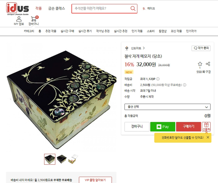Go to 인기 작품 tab
218x183 pixels.
(137, 31)
